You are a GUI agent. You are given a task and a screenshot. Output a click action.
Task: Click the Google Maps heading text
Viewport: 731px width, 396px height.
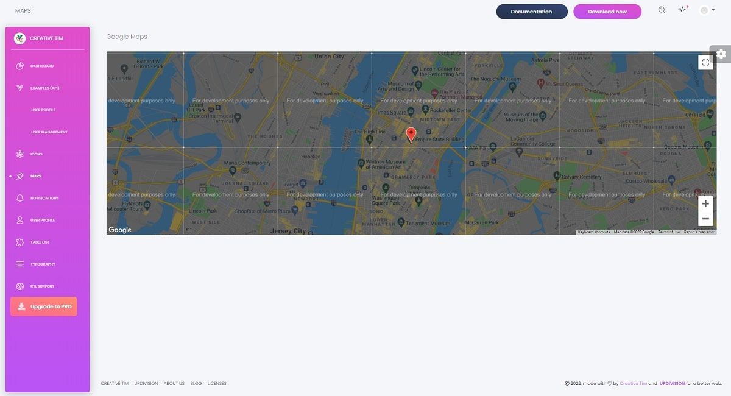coord(127,37)
